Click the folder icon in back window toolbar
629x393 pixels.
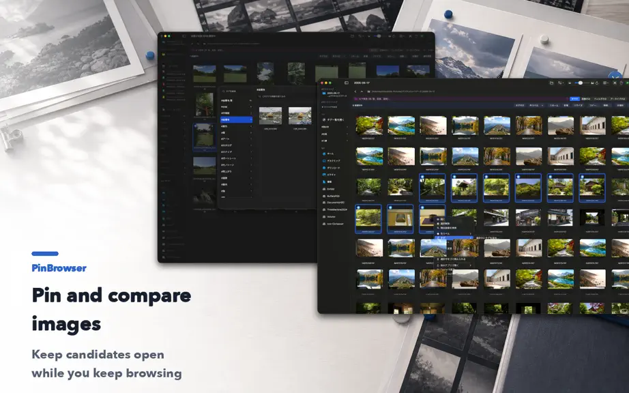pos(352,36)
